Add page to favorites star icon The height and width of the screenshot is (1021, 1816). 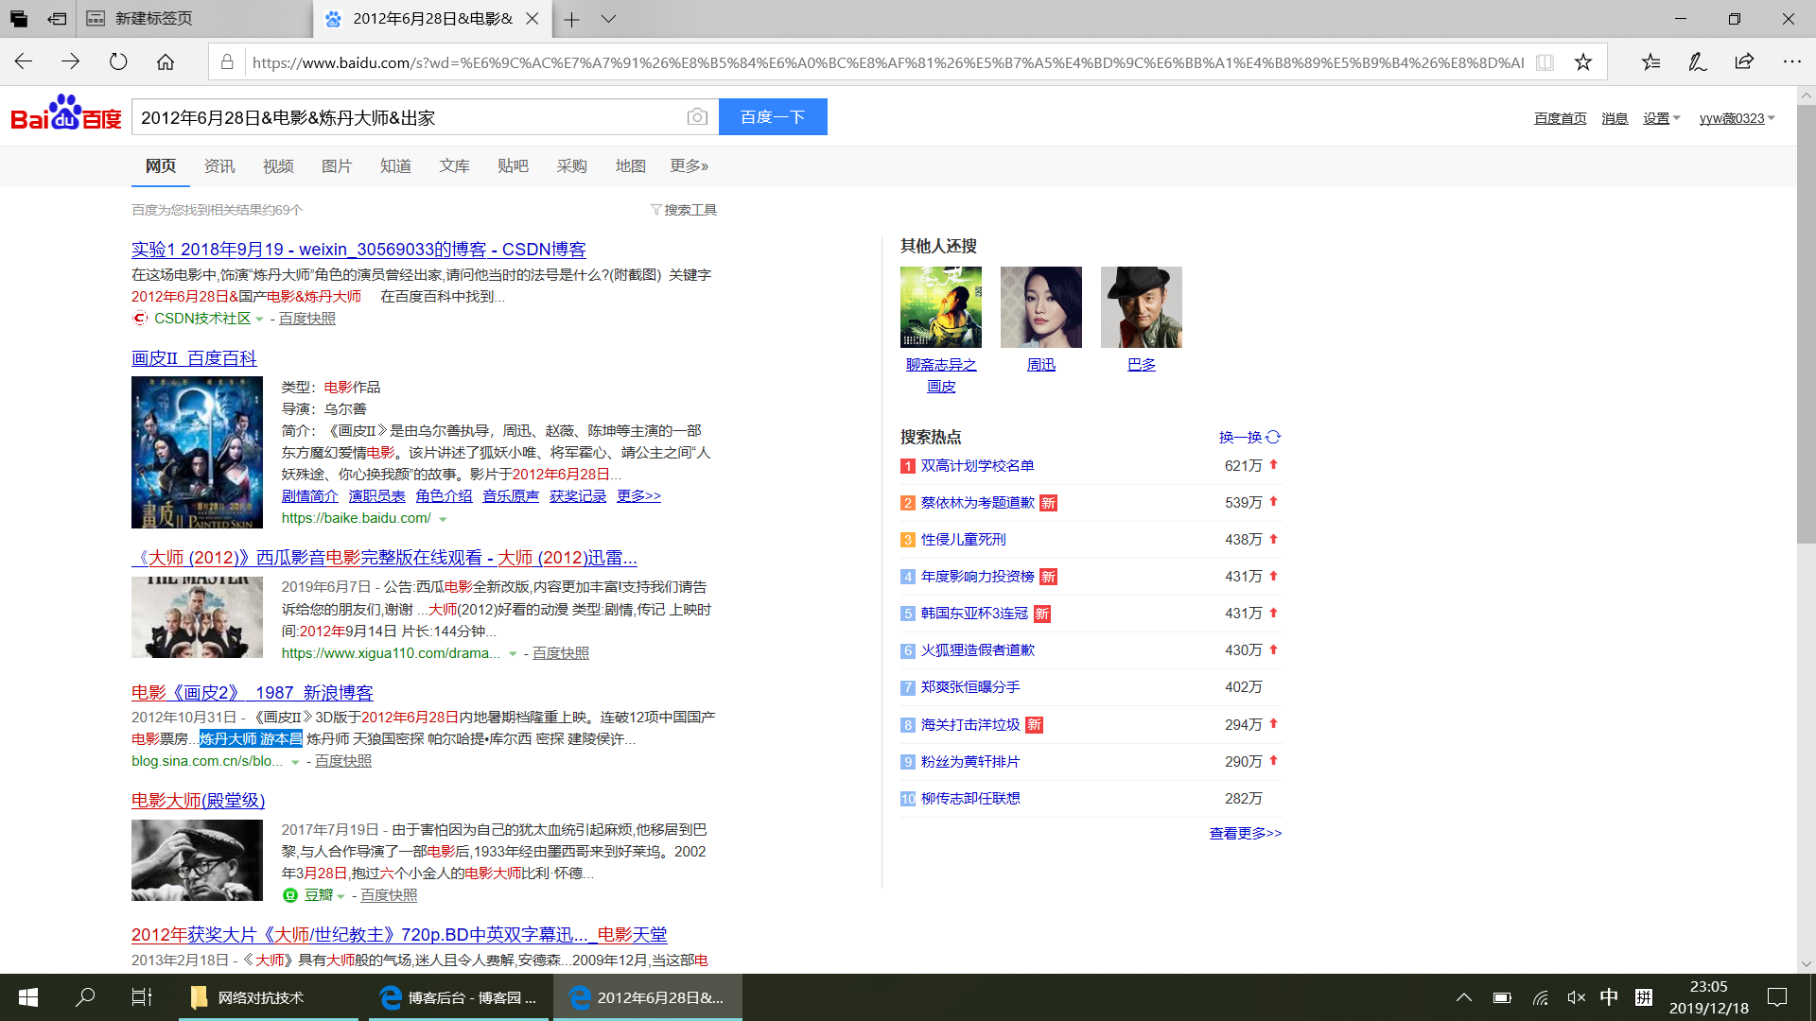pos(1583,62)
